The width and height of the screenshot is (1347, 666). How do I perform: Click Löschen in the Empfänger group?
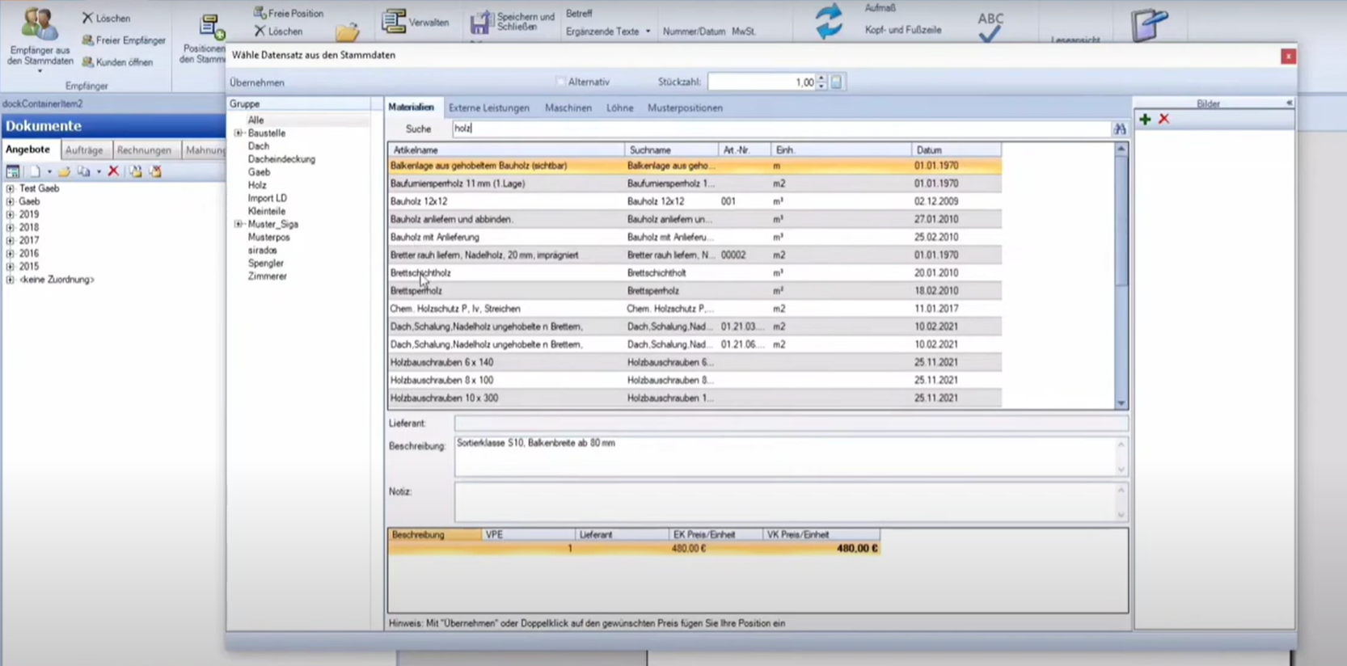[x=106, y=18]
